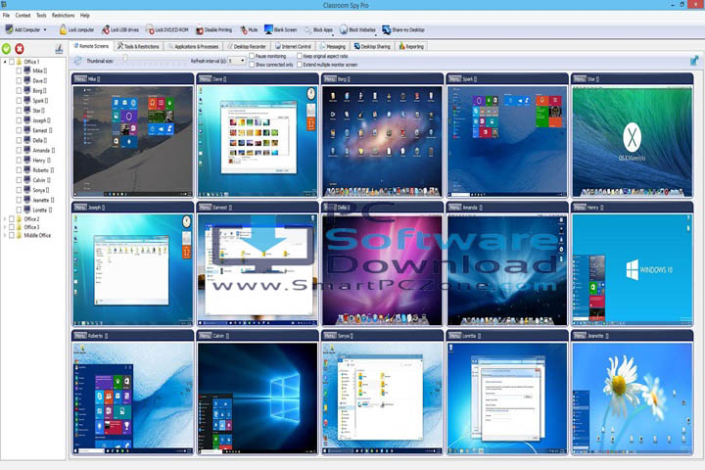Click the Menu button on Spark's thumbnail
705x470 pixels.
(455, 78)
